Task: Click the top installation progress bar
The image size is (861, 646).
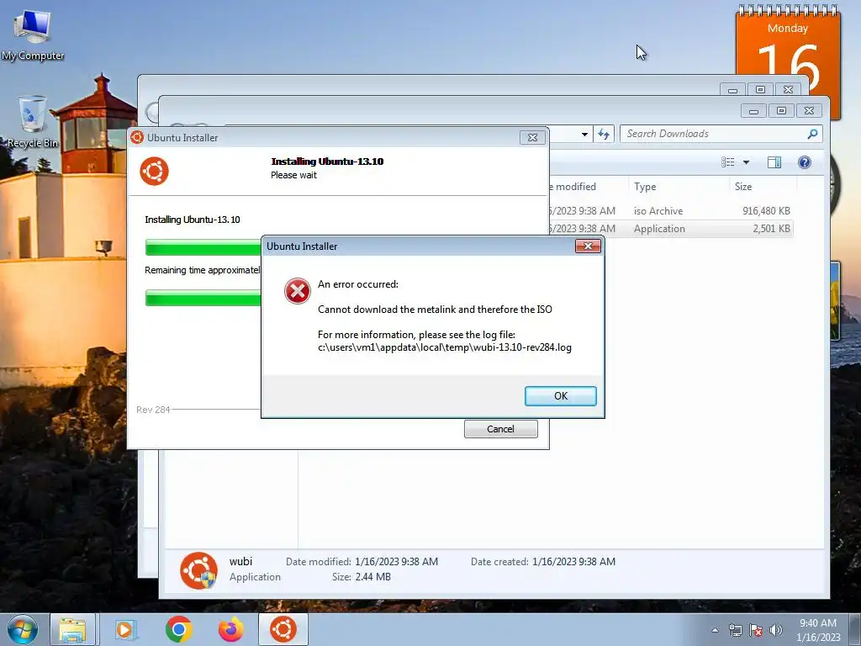Action: (203, 247)
